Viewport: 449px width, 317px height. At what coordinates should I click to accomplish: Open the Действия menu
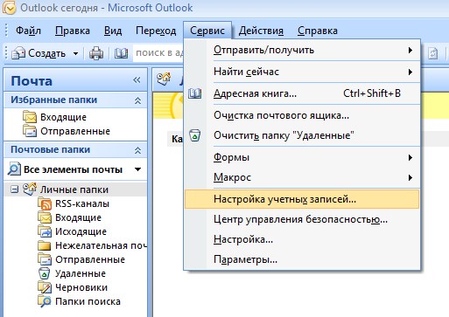[x=261, y=31]
